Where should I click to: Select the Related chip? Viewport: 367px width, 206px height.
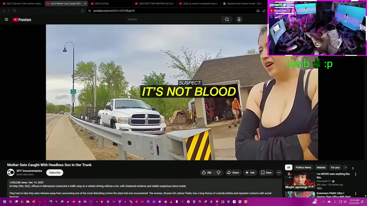coord(321,167)
